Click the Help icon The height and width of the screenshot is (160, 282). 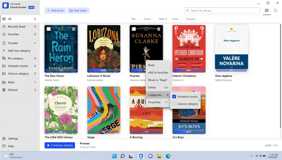[4, 146]
